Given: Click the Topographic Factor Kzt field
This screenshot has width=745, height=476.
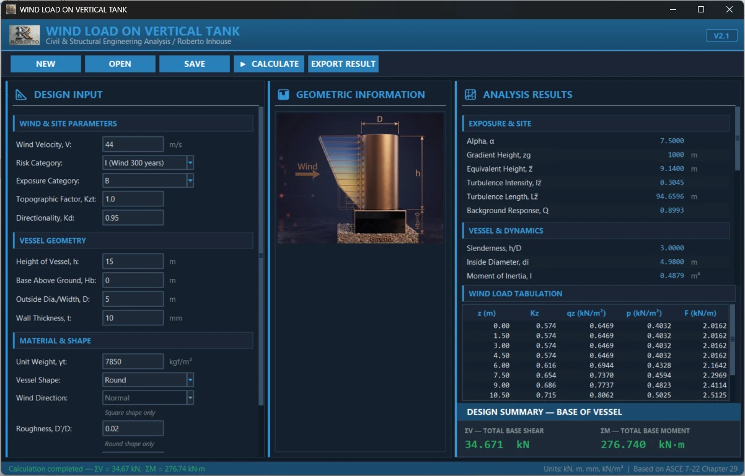Looking at the screenshot, I should coord(133,199).
